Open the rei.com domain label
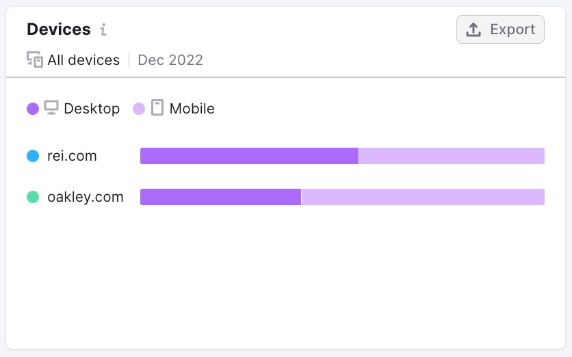 (72, 156)
